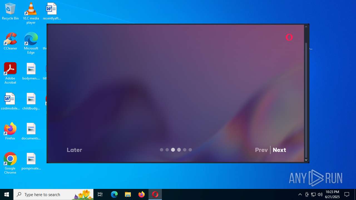
Task: Go to the Next slide
Action: coord(279,150)
